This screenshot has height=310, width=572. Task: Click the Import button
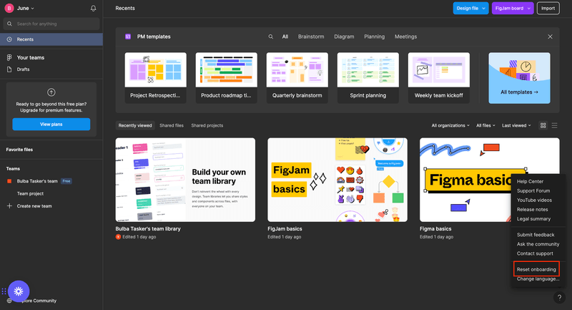[548, 9]
